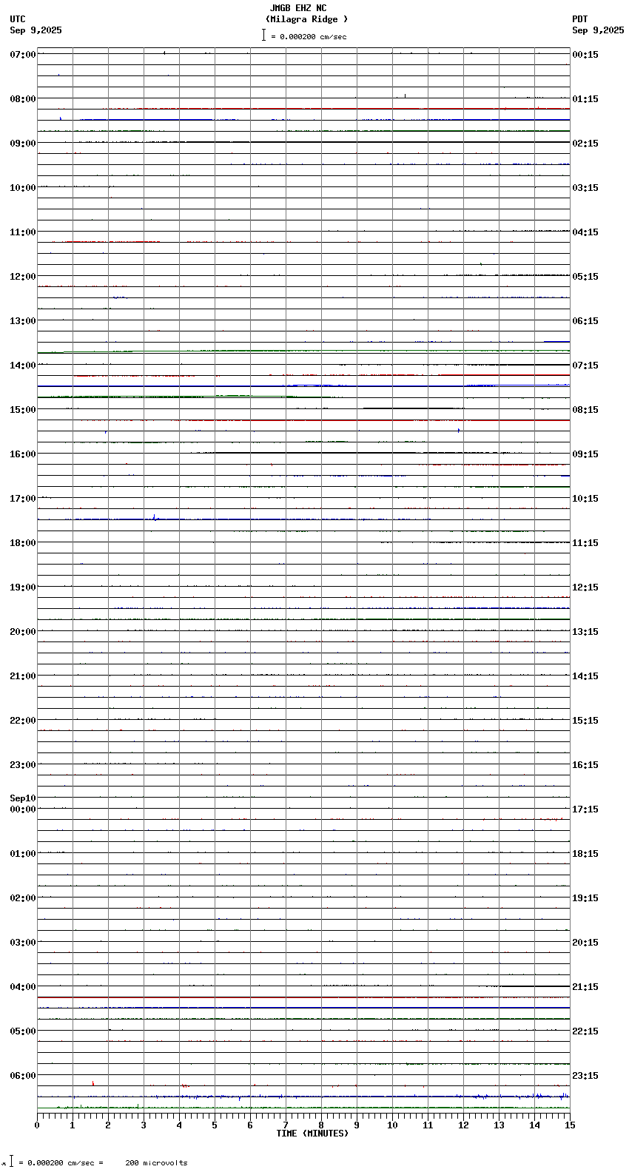629x1172 pixels.
Task: Click the '01:00' UTC time label
Action: coord(23,854)
